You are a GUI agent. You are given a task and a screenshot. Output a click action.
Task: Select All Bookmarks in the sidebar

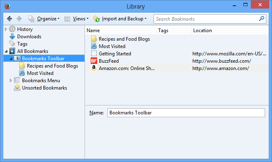[x=33, y=51]
